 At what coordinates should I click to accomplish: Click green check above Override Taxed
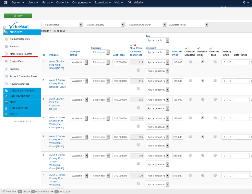(x=211, y=48)
